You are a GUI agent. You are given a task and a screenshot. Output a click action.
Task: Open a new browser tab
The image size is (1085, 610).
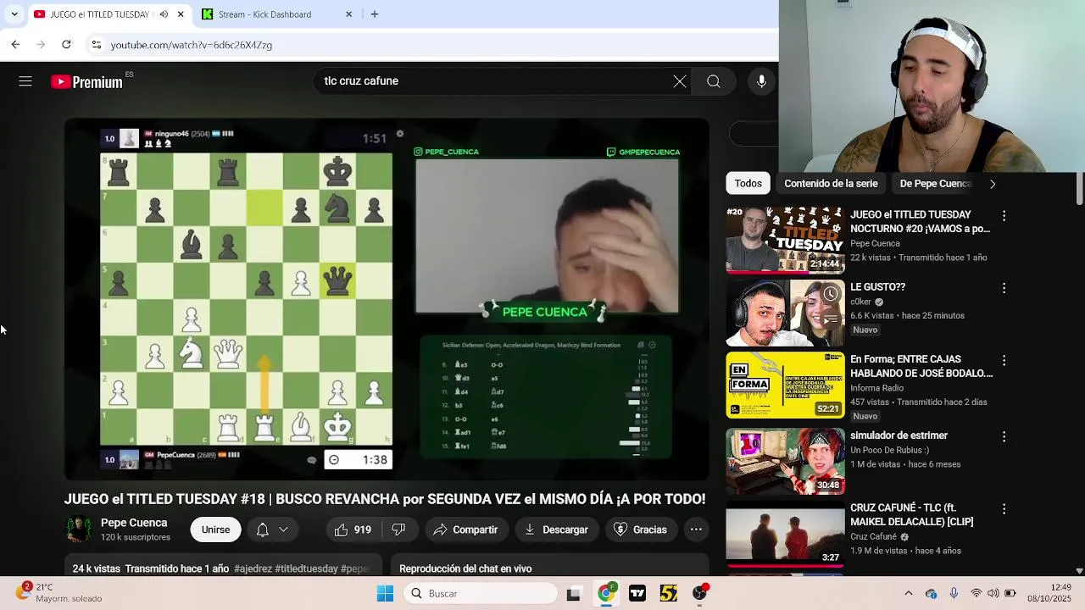(x=374, y=14)
